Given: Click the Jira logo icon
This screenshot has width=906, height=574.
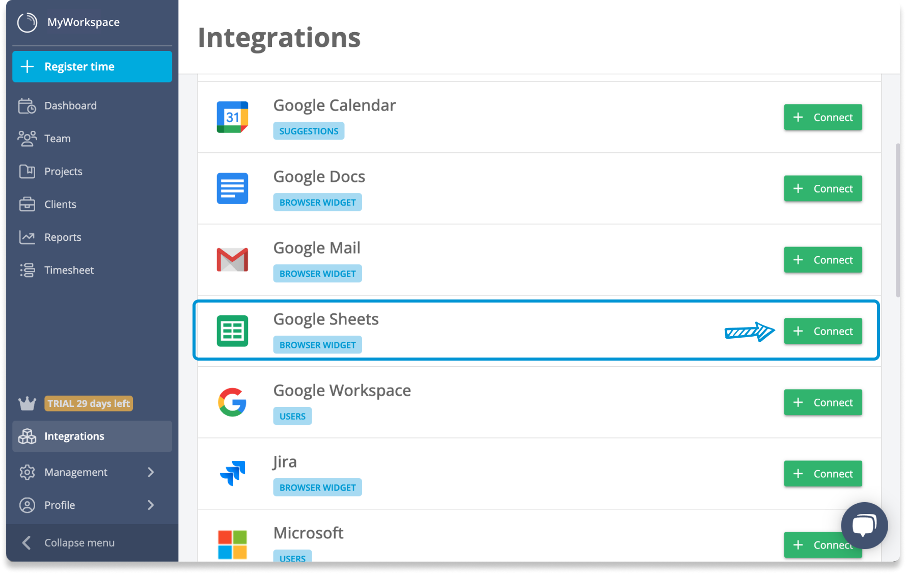Looking at the screenshot, I should [232, 474].
